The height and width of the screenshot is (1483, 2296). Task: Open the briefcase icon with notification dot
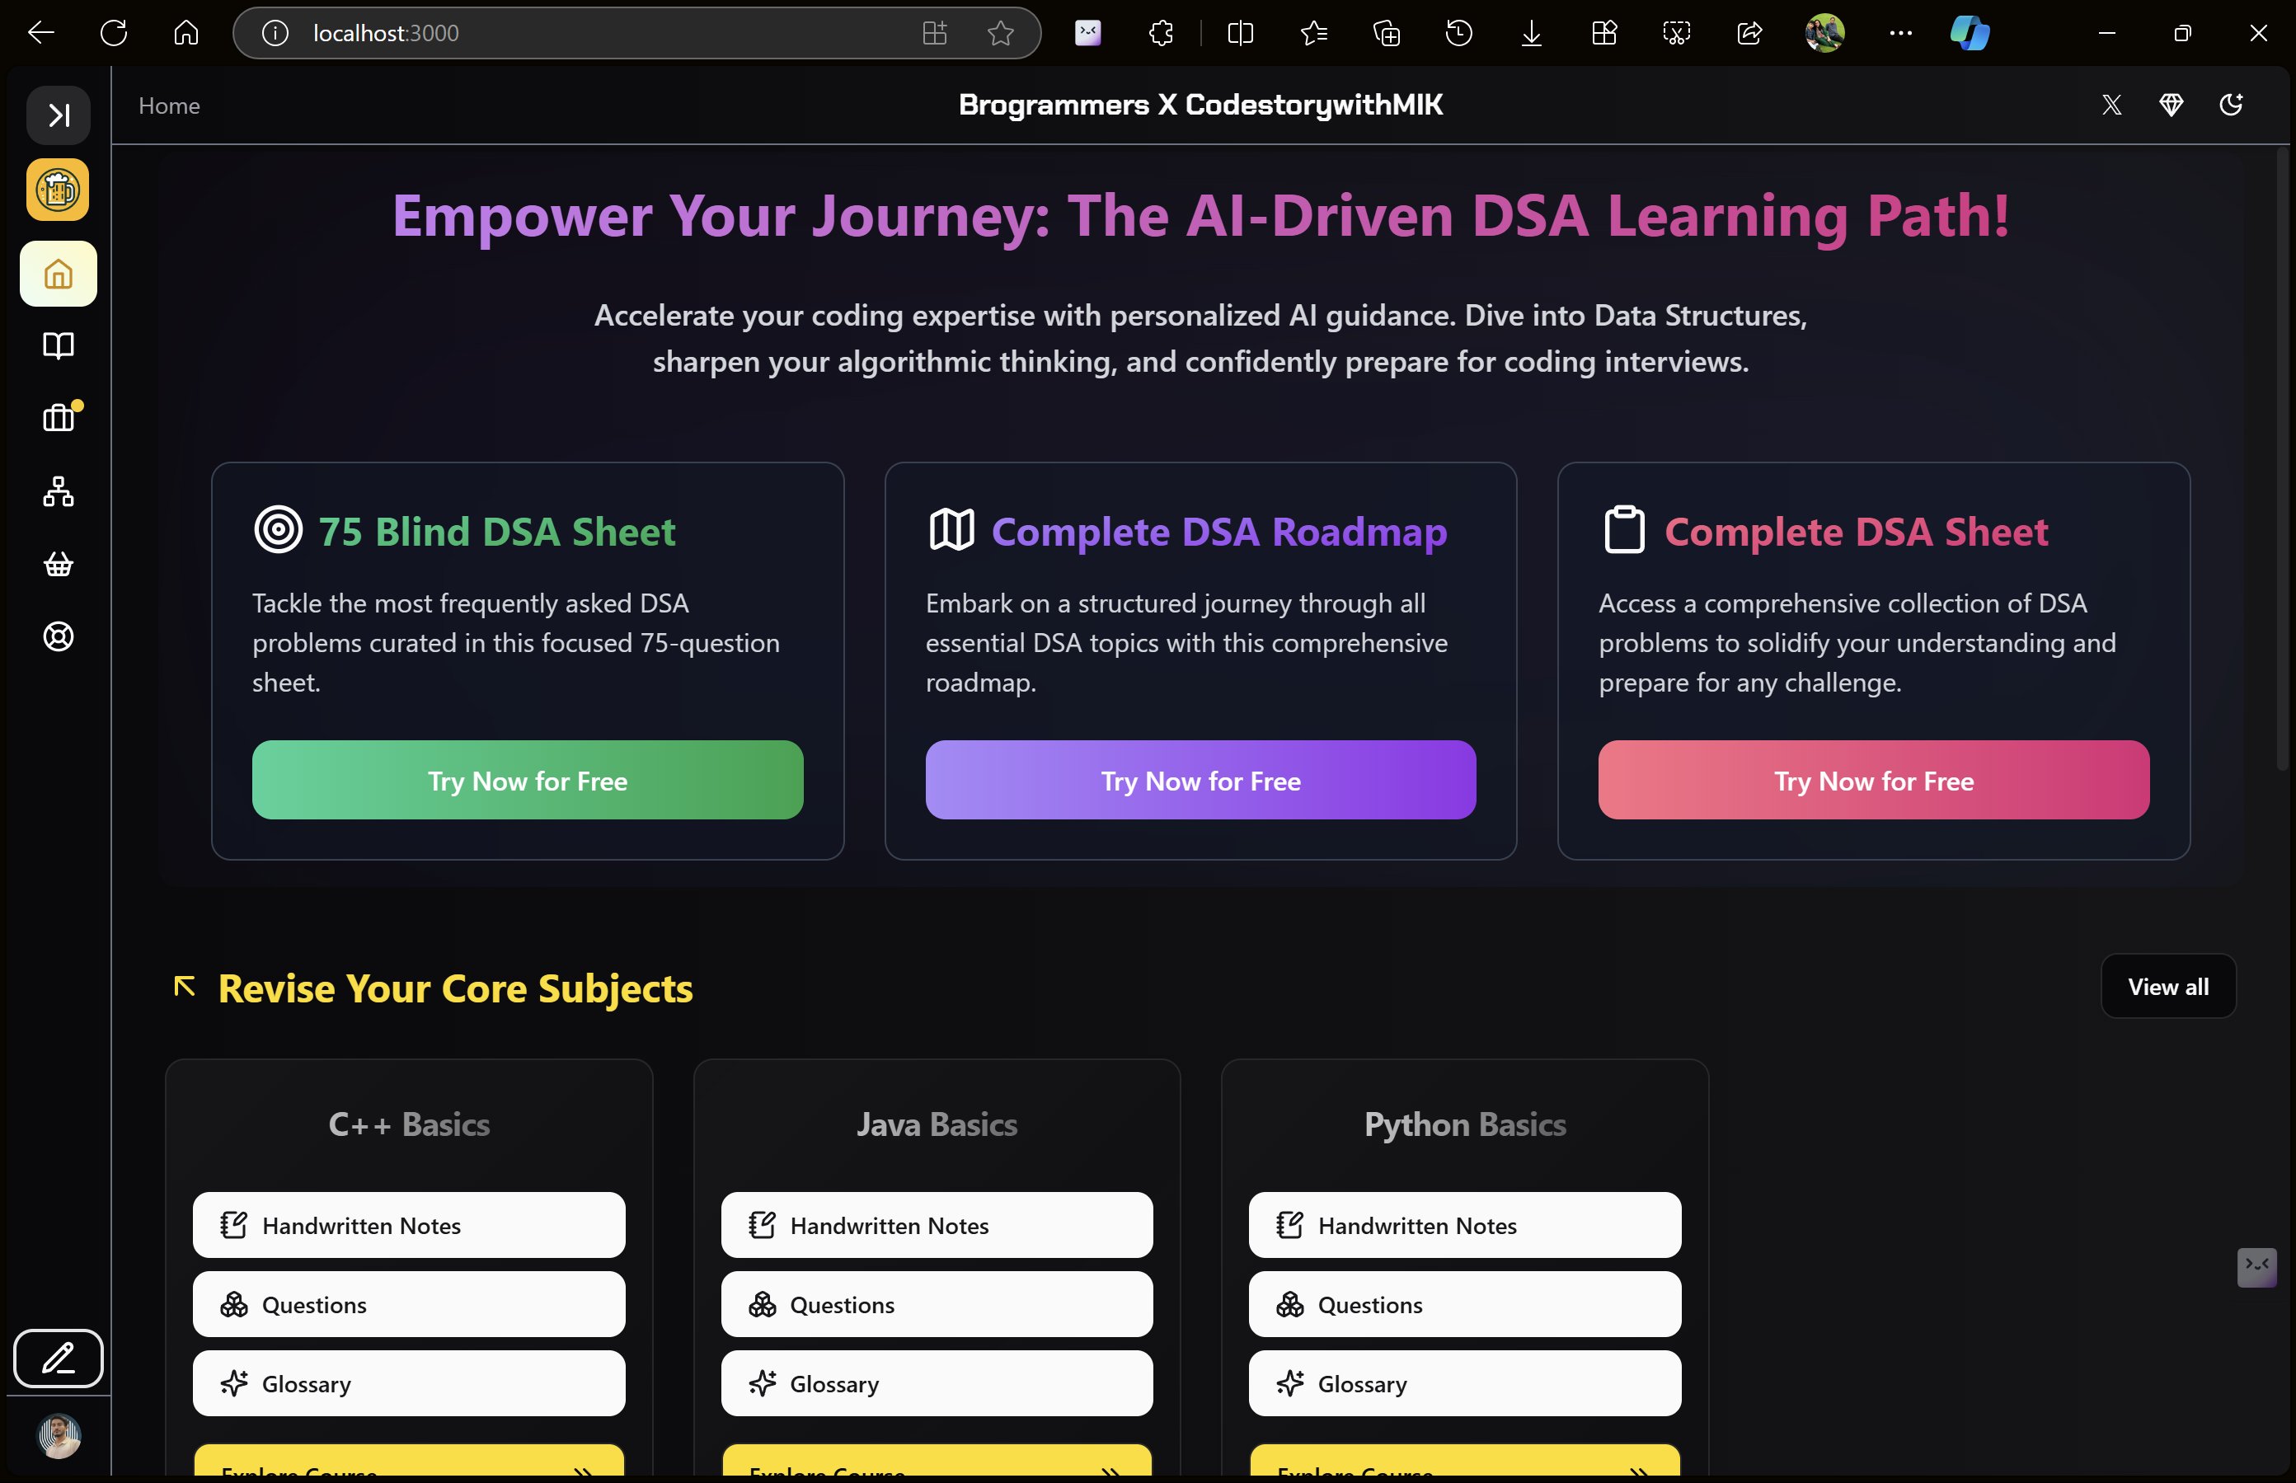click(59, 417)
